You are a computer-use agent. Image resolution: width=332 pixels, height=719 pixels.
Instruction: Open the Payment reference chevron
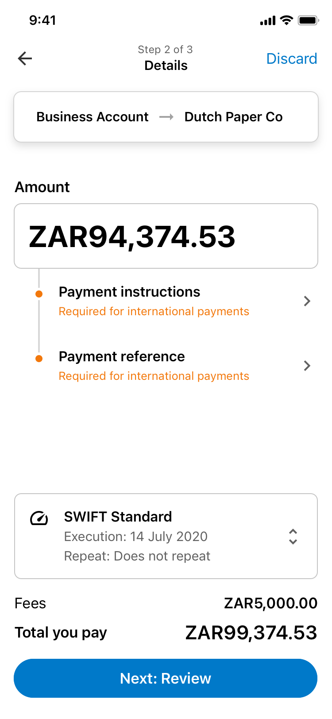[307, 366]
